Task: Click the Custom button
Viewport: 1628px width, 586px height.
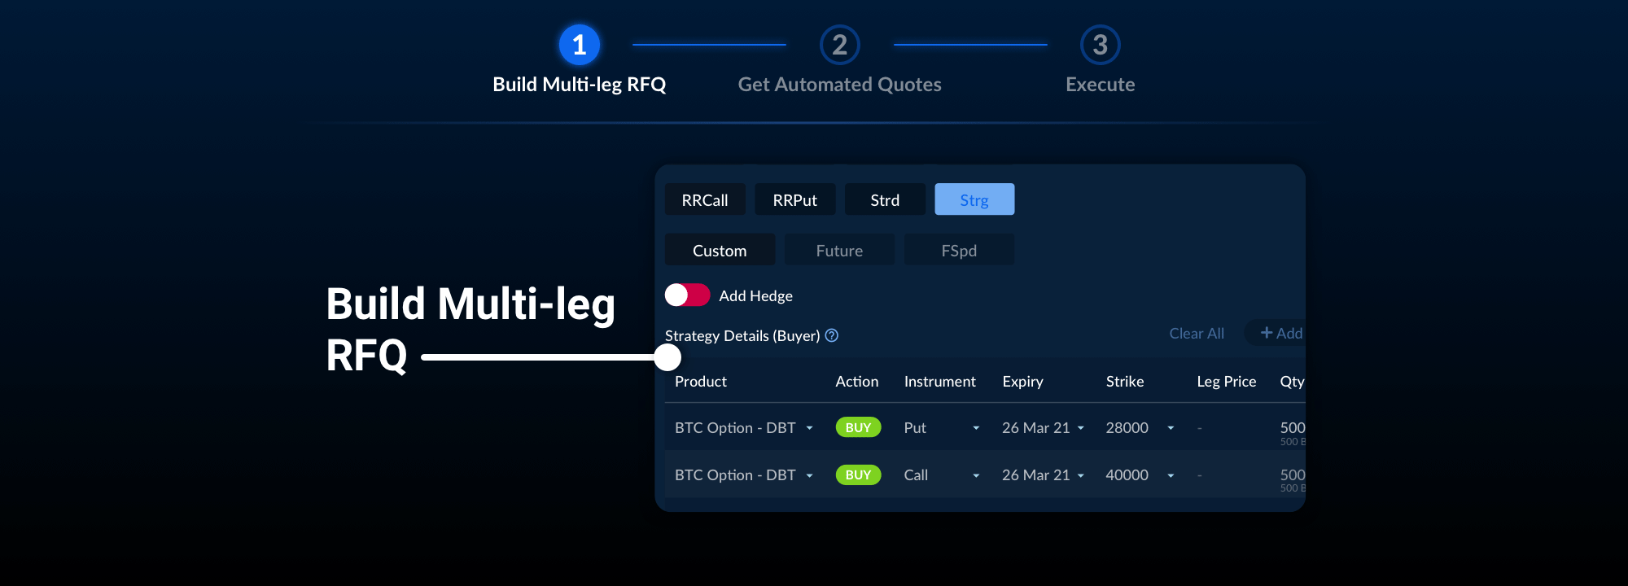Action: [x=720, y=250]
